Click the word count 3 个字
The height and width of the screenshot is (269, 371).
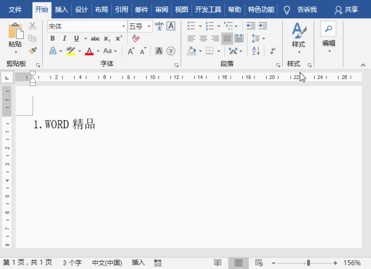(x=72, y=263)
